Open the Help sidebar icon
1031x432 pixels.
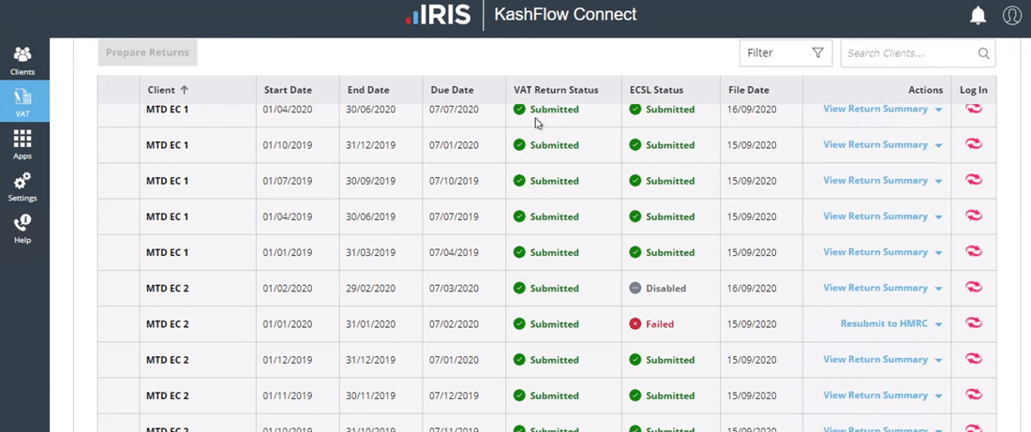[22, 228]
